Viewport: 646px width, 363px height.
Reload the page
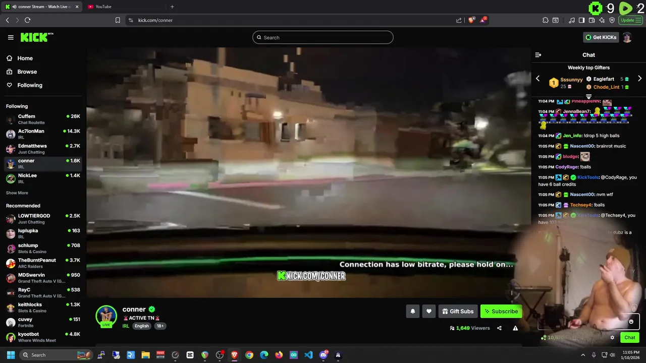coord(27,20)
